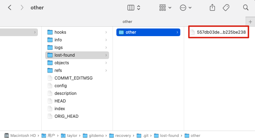Click the ellipsis action menu icon

point(183,8)
